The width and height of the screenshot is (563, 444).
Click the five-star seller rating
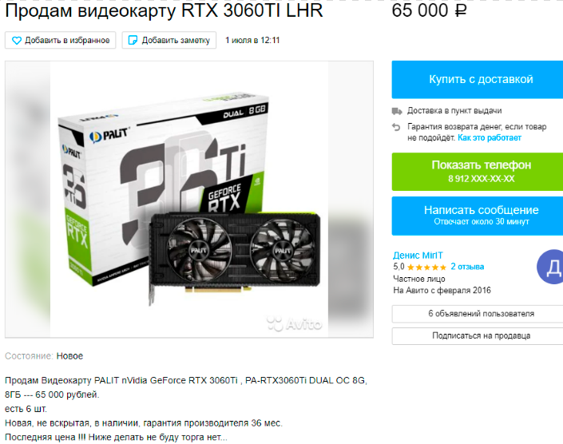(426, 267)
